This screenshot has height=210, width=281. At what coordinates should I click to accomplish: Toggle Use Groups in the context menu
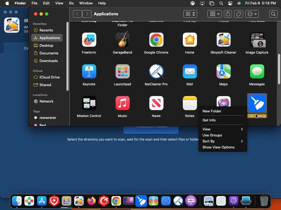223,135
